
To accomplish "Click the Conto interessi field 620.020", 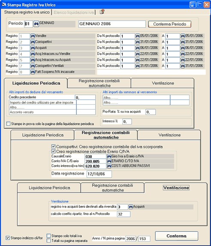I will coord(96,166).
